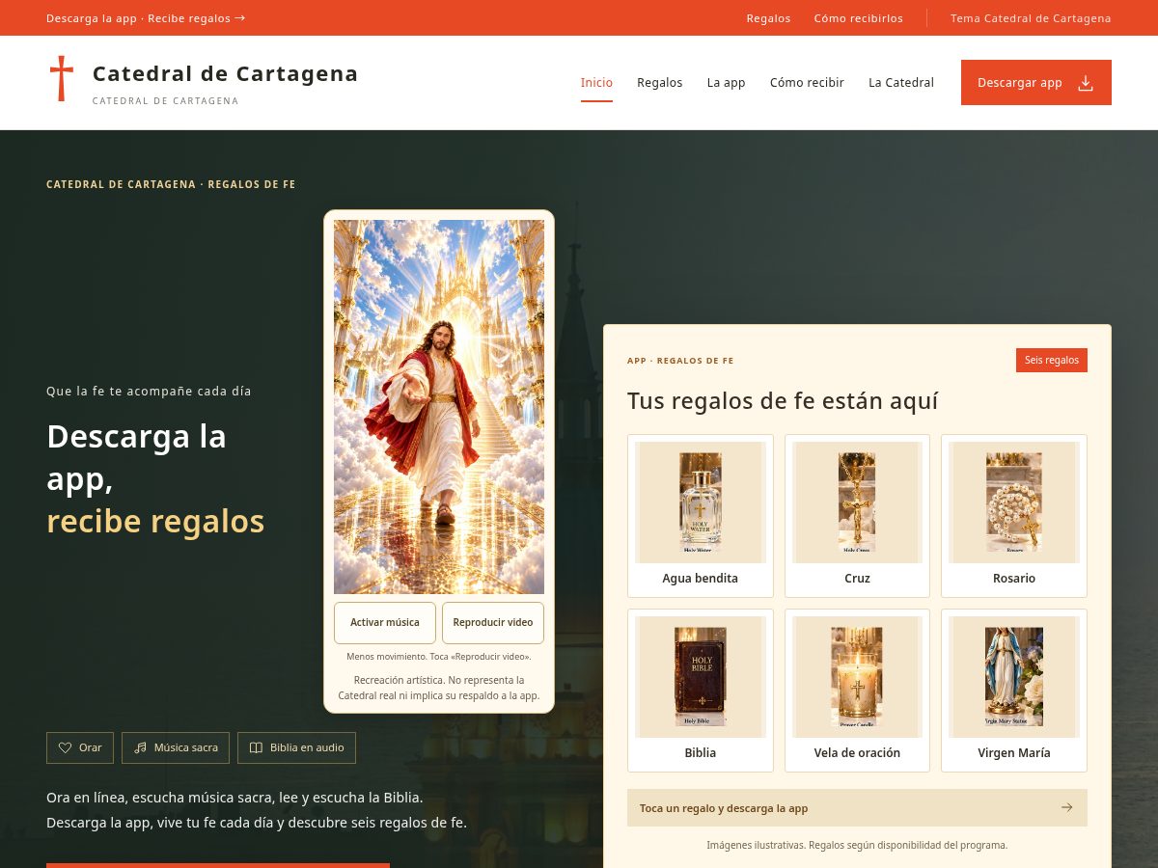This screenshot has width=1158, height=868.
Task: Click the heart icon on Orar chip
Action: 66,747
